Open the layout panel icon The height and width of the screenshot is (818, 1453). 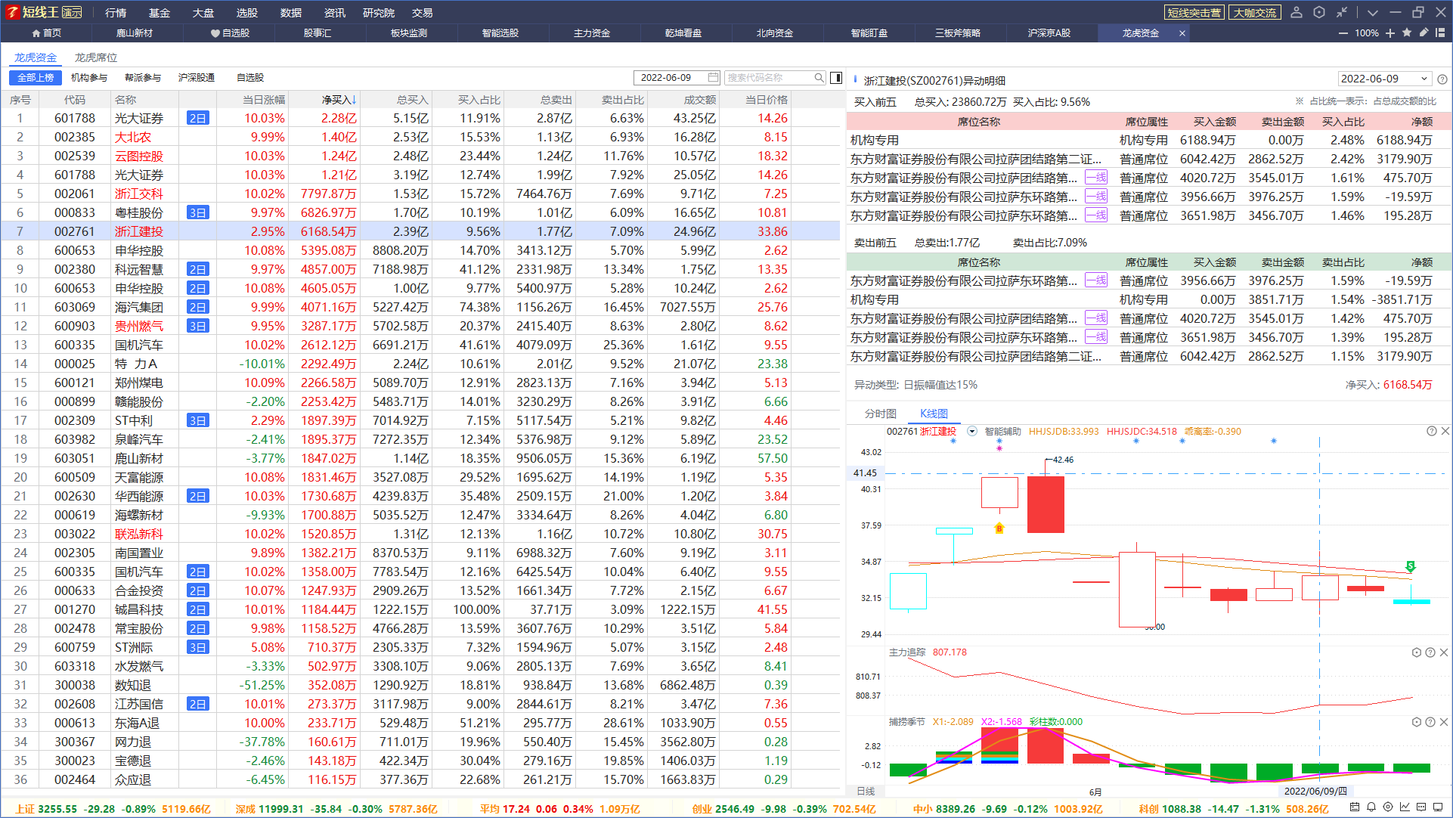coord(1440,33)
